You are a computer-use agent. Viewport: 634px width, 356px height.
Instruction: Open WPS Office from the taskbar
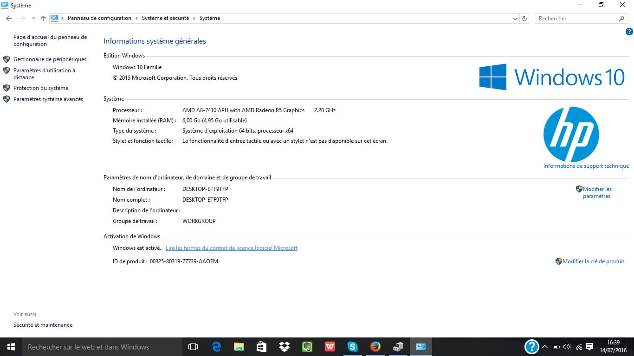coord(330,347)
